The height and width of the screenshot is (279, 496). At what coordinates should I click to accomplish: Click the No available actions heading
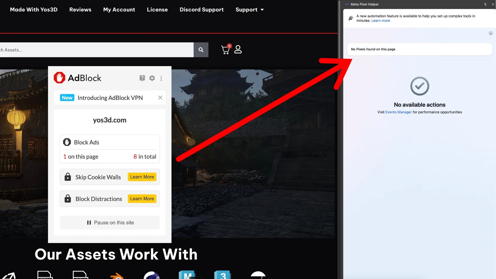point(420,105)
